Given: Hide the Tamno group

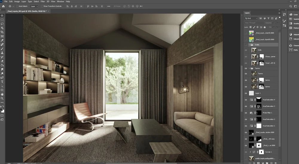Looking at the screenshot, I should [x=246, y=69].
